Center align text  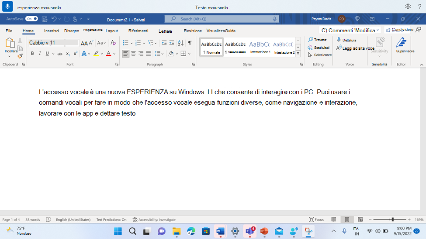click(x=133, y=54)
